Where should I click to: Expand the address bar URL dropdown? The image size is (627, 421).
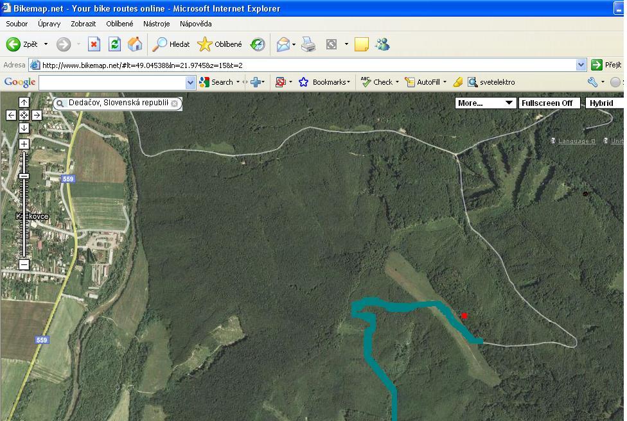click(581, 65)
